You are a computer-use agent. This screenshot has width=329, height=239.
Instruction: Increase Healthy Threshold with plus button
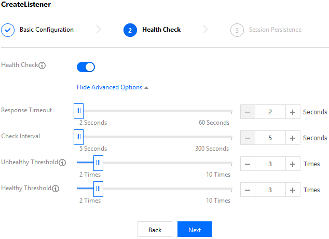coord(293,190)
